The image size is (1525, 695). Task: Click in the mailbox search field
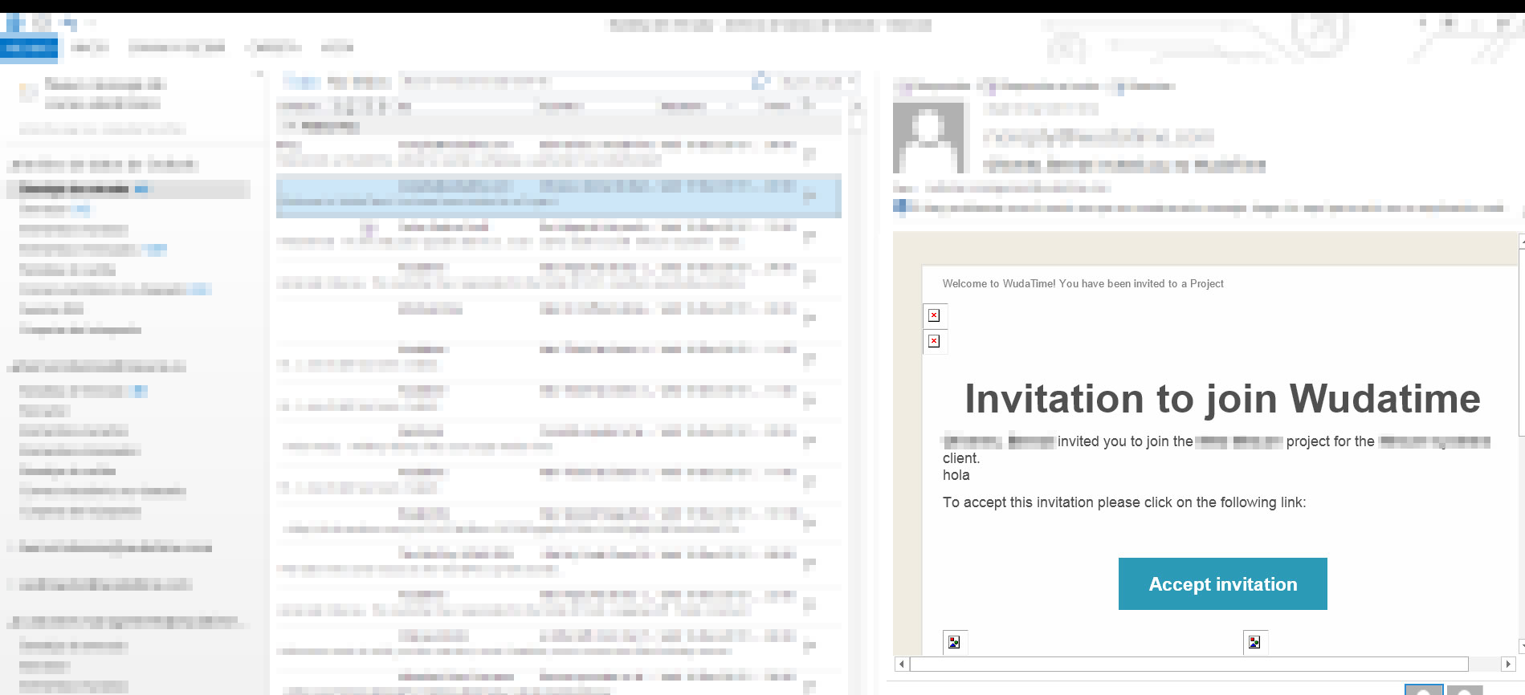coord(574,81)
